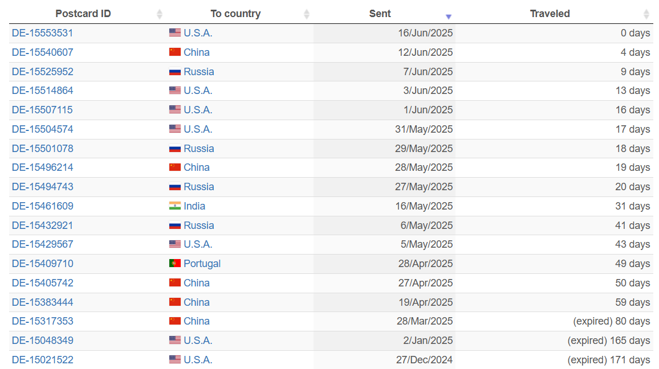Click the Sent column descending sort arrow
The width and height of the screenshot is (659, 369).
click(x=449, y=17)
